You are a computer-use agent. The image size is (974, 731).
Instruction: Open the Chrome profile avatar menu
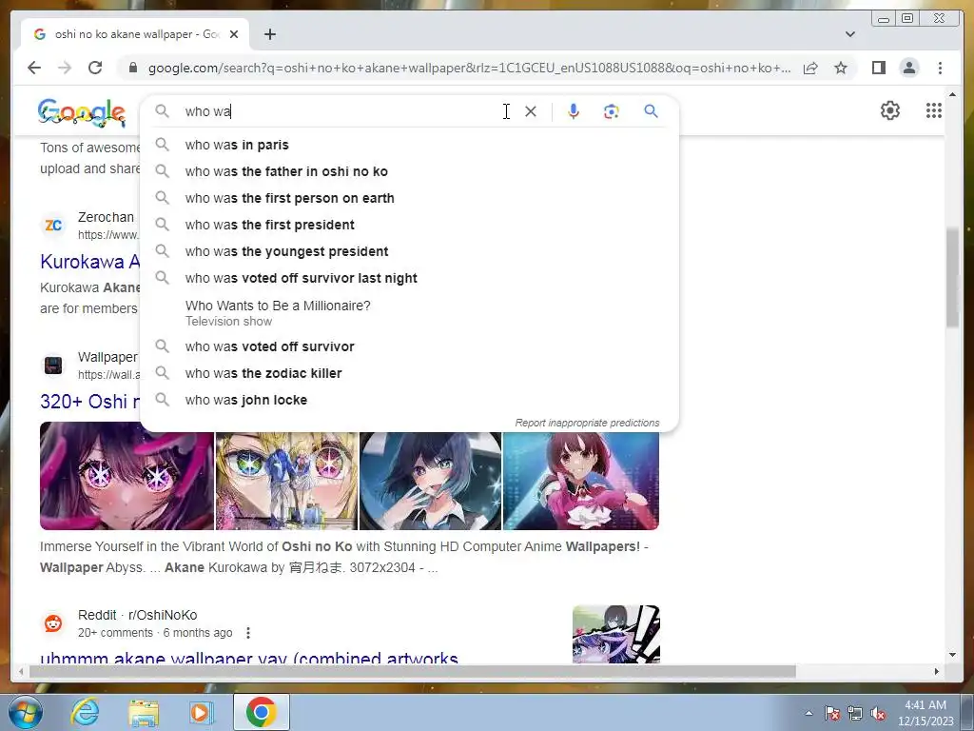(x=908, y=68)
